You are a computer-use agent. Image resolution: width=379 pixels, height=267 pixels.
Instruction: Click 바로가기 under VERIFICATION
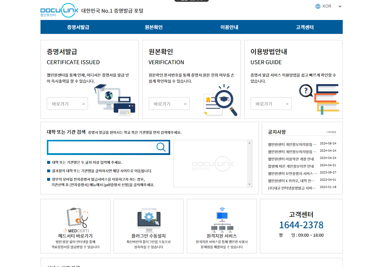click(x=169, y=104)
